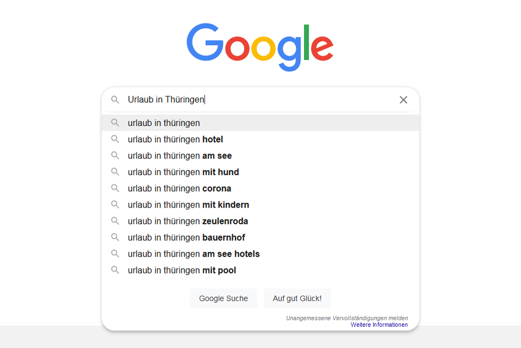Click the magnifier icon in the search box
Image resolution: width=521 pixels, height=348 pixels.
click(x=115, y=100)
